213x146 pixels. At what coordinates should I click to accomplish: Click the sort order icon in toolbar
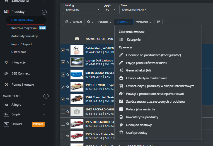[x=159, y=22]
